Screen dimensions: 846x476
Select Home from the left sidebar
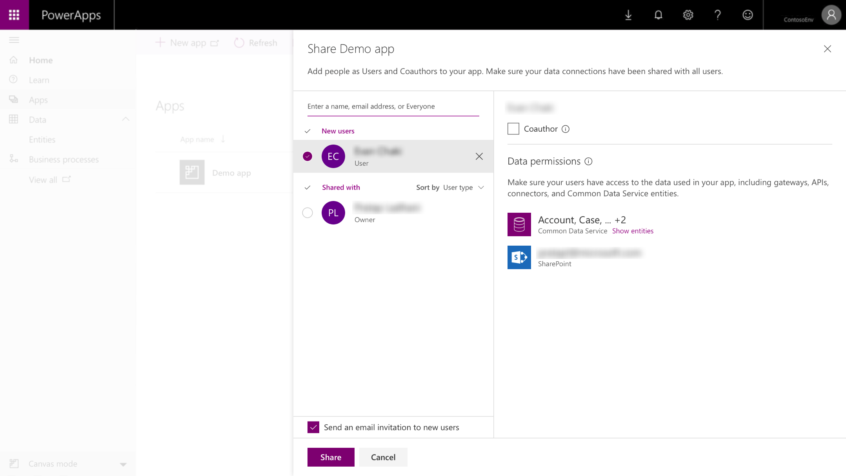(x=41, y=60)
